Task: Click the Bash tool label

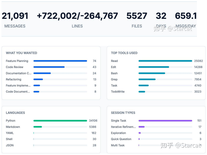Action: click(115, 73)
